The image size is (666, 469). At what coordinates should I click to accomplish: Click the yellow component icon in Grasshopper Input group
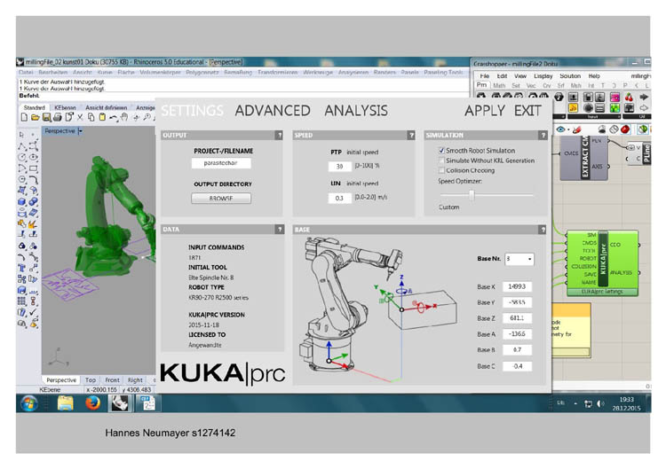pos(573,107)
